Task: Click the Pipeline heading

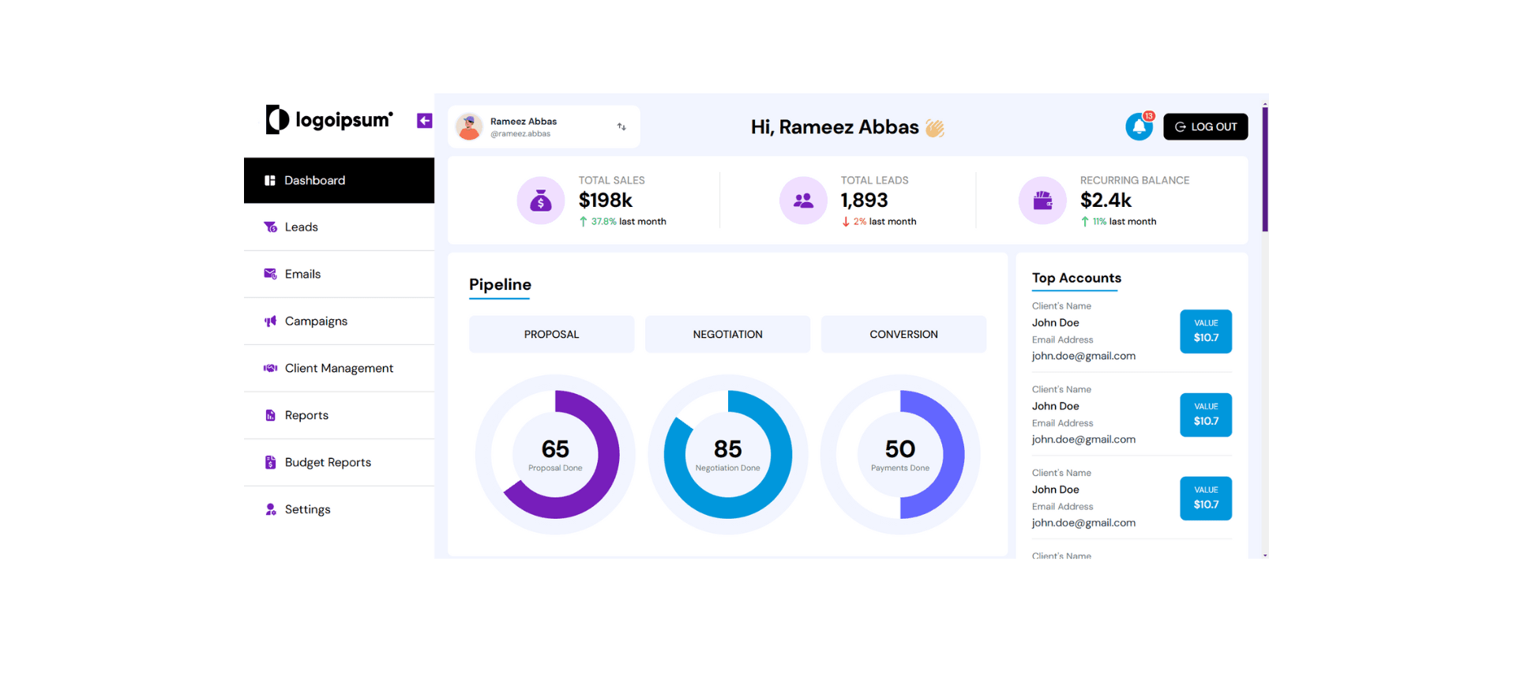Action: (x=500, y=284)
